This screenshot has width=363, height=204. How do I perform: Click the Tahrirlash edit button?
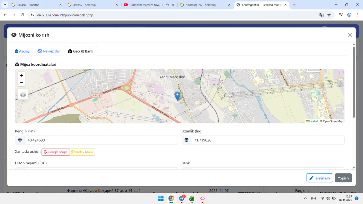[319, 178]
